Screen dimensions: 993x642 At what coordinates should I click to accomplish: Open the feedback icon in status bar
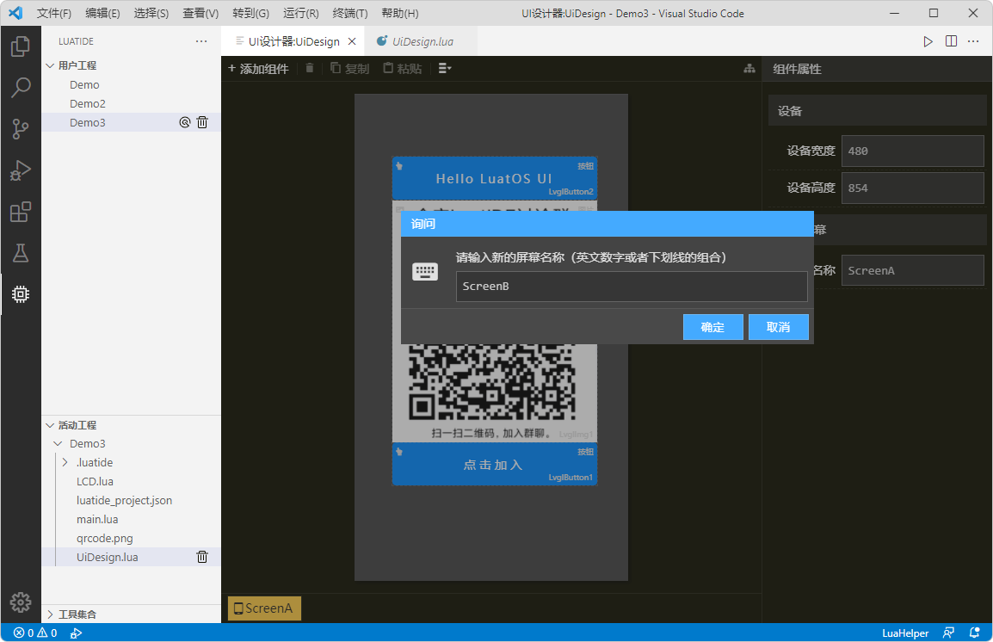[948, 633]
